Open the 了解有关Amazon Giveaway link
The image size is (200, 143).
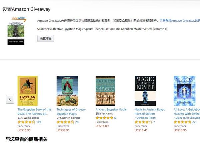[180, 21]
